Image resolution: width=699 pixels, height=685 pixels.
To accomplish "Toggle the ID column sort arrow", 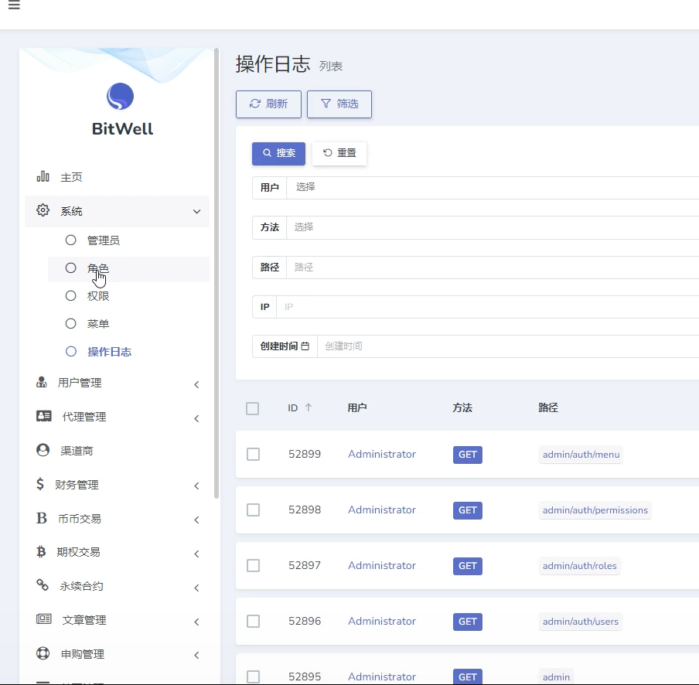I will [x=310, y=407].
